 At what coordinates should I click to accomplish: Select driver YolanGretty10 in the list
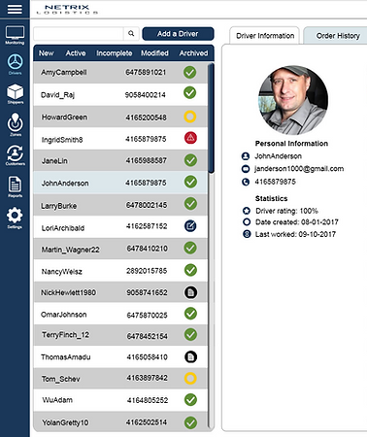tap(120, 421)
